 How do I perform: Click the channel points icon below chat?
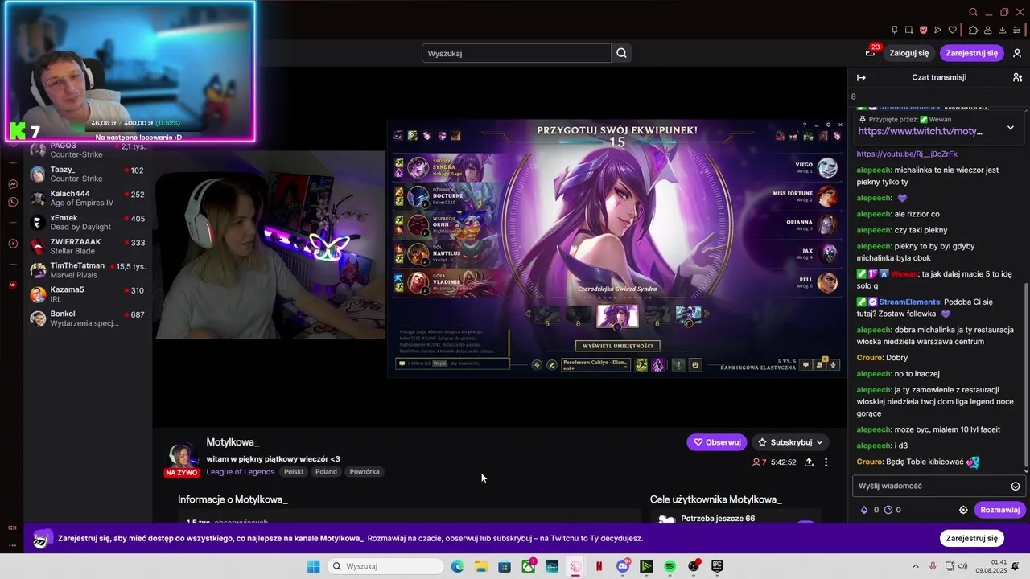(888, 510)
